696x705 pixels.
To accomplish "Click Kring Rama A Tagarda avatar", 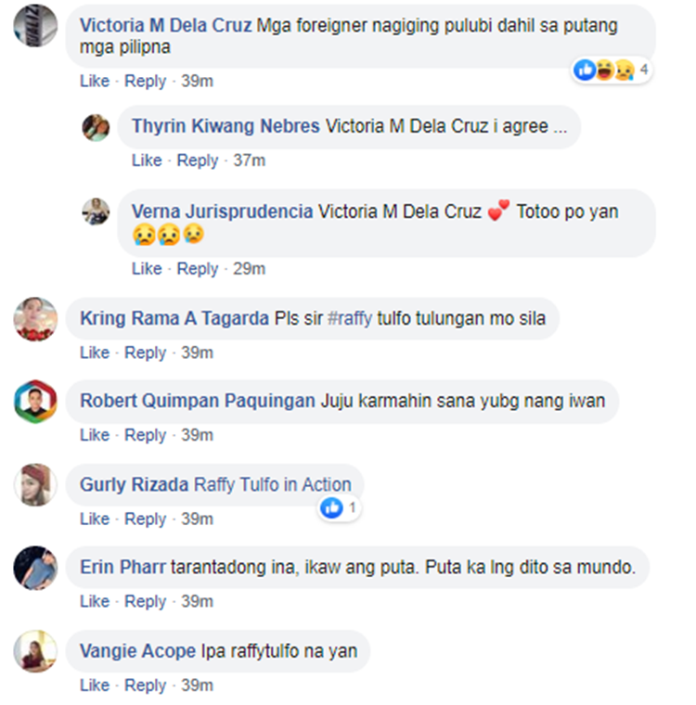I will click(35, 319).
